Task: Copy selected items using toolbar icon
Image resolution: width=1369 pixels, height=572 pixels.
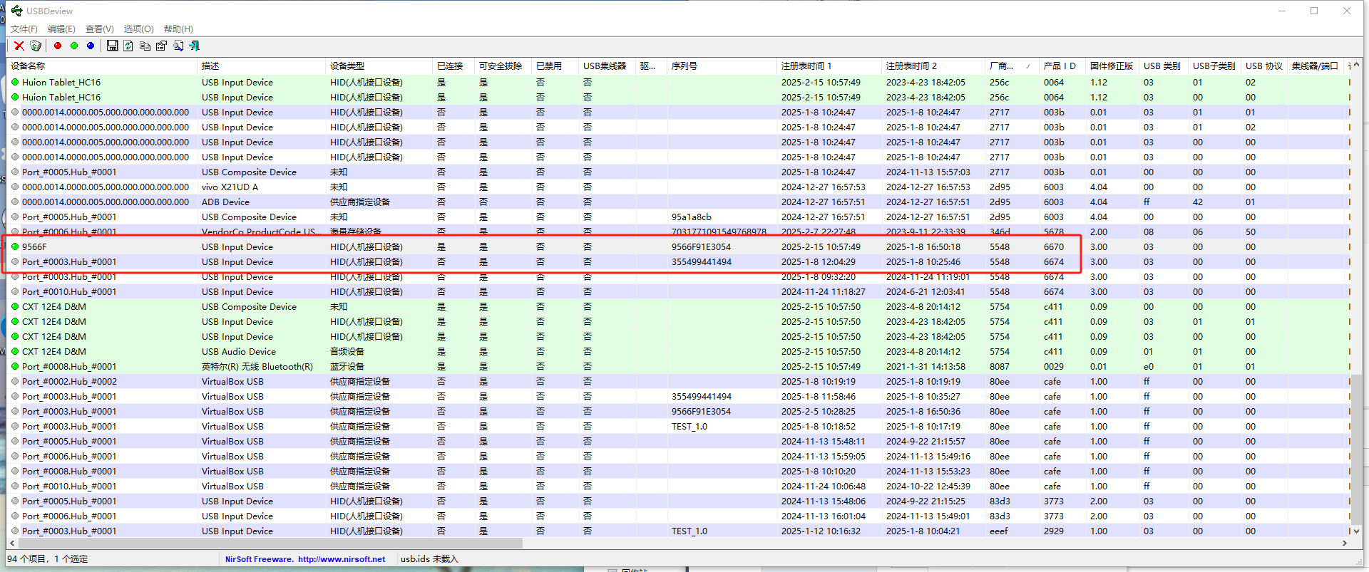Action: [x=145, y=46]
